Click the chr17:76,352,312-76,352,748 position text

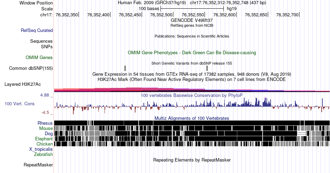coord(228,3)
